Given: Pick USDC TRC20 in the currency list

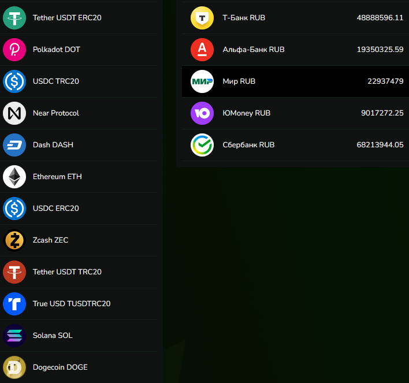Looking at the screenshot, I should [56, 81].
